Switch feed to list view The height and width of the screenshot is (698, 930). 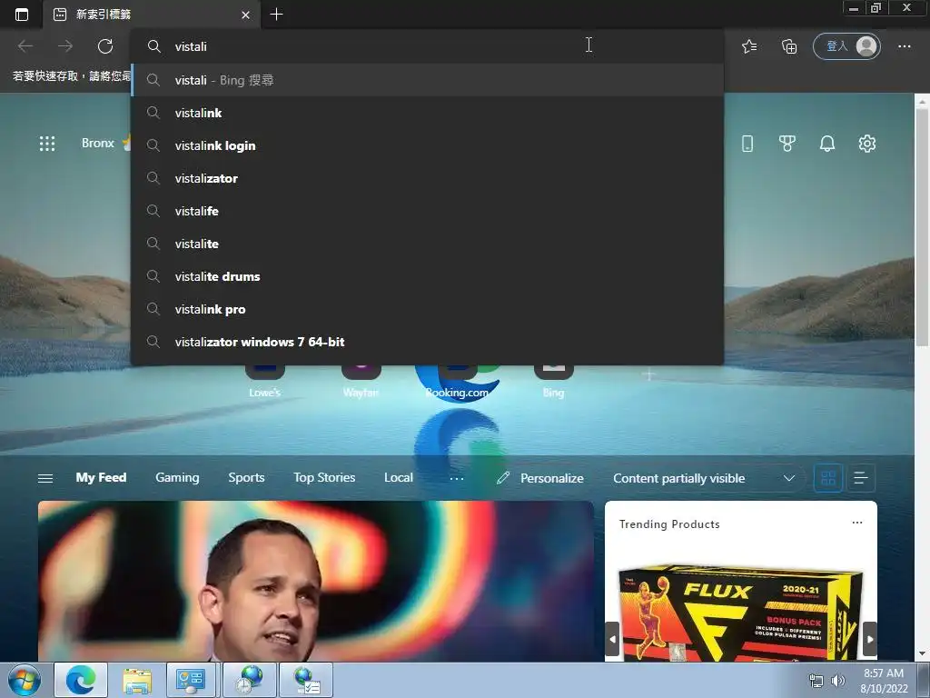click(x=861, y=478)
